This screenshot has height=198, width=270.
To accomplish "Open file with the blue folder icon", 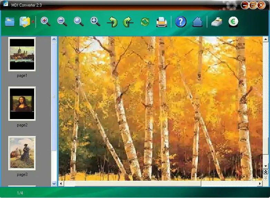I will coord(10,22).
